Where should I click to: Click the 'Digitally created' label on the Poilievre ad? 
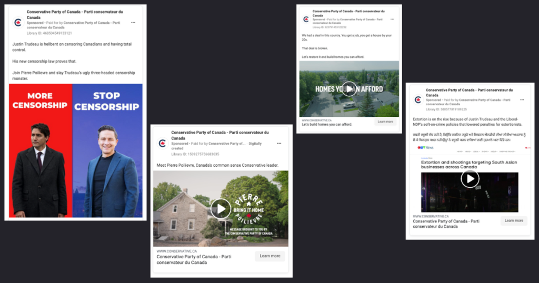click(x=216, y=146)
